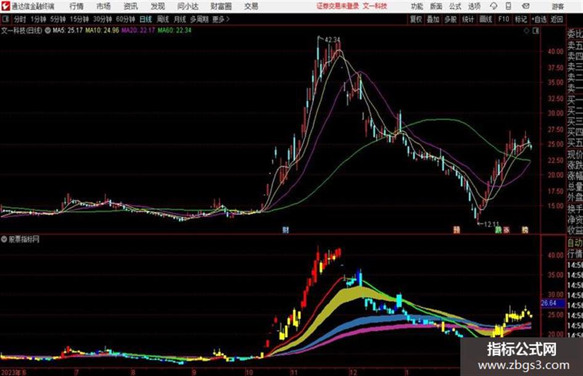Click the MA20: 22.17 value
The image size is (583, 376).
click(x=138, y=30)
